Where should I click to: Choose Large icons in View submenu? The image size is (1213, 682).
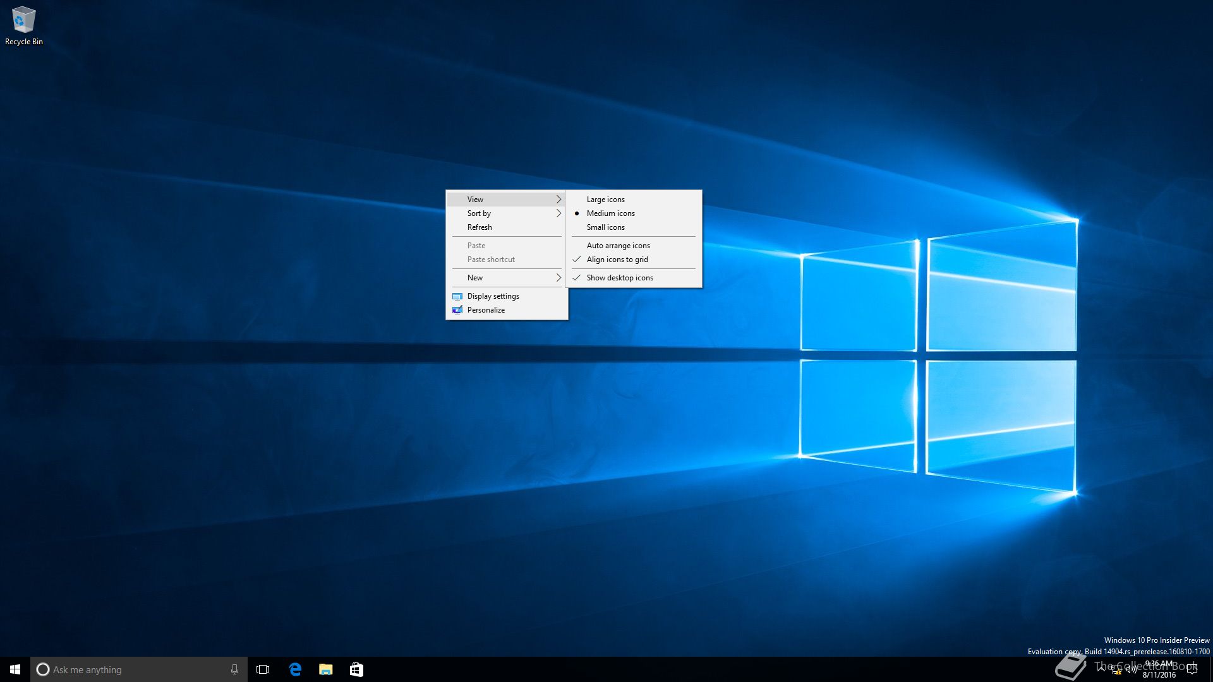605,200
